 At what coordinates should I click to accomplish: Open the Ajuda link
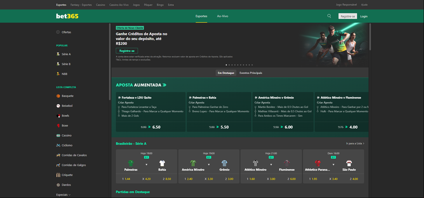(x=364, y=5)
